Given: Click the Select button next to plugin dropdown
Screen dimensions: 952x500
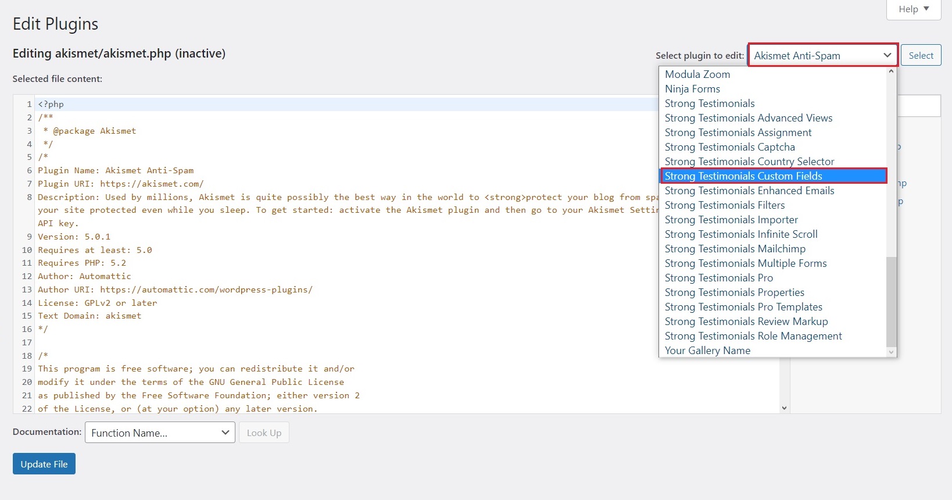Looking at the screenshot, I should (x=921, y=55).
